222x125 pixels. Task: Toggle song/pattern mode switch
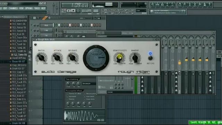point(63,11)
